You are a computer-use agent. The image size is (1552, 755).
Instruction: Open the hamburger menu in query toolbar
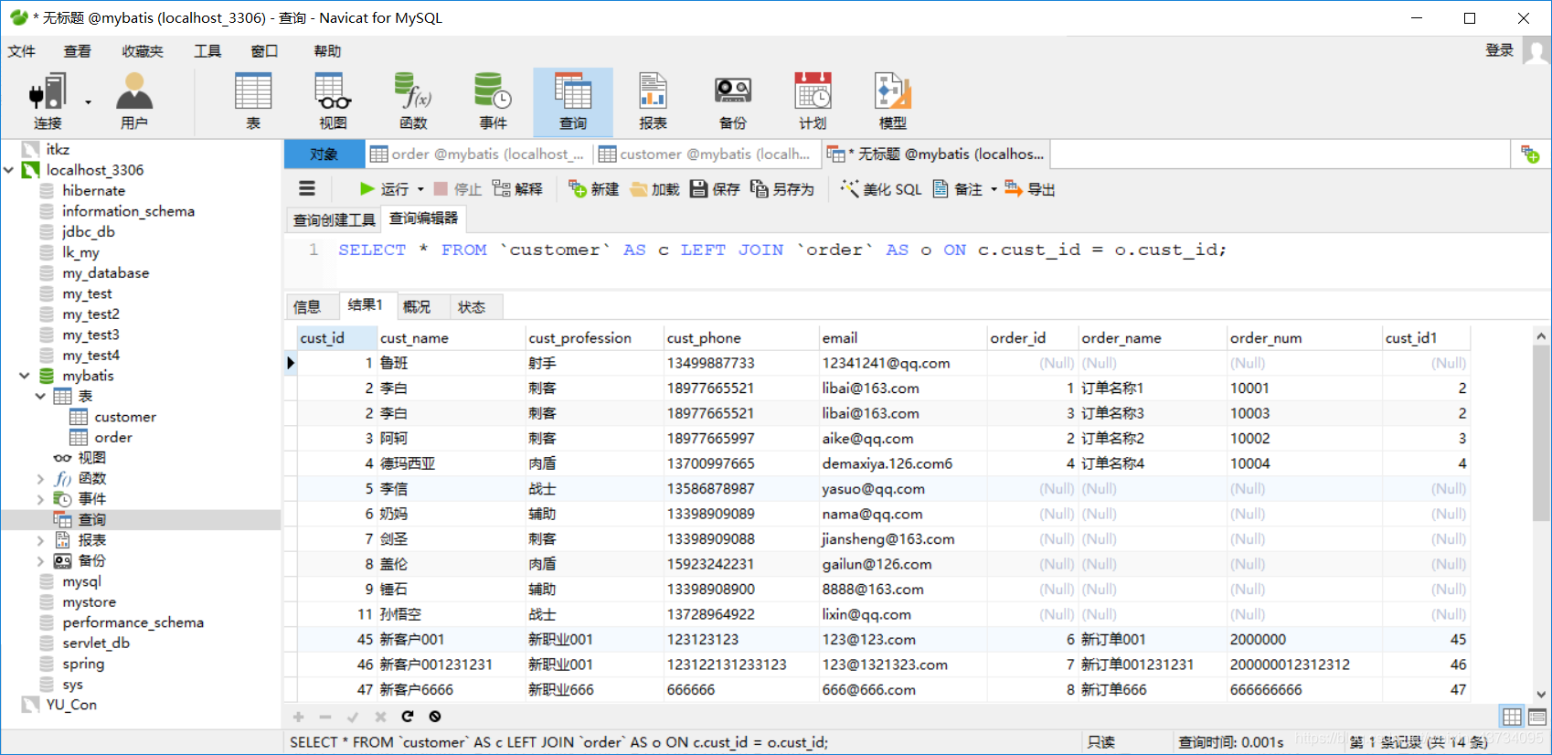[x=307, y=188]
